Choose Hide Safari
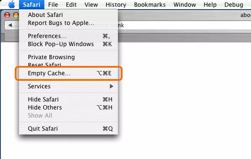 click(68, 99)
